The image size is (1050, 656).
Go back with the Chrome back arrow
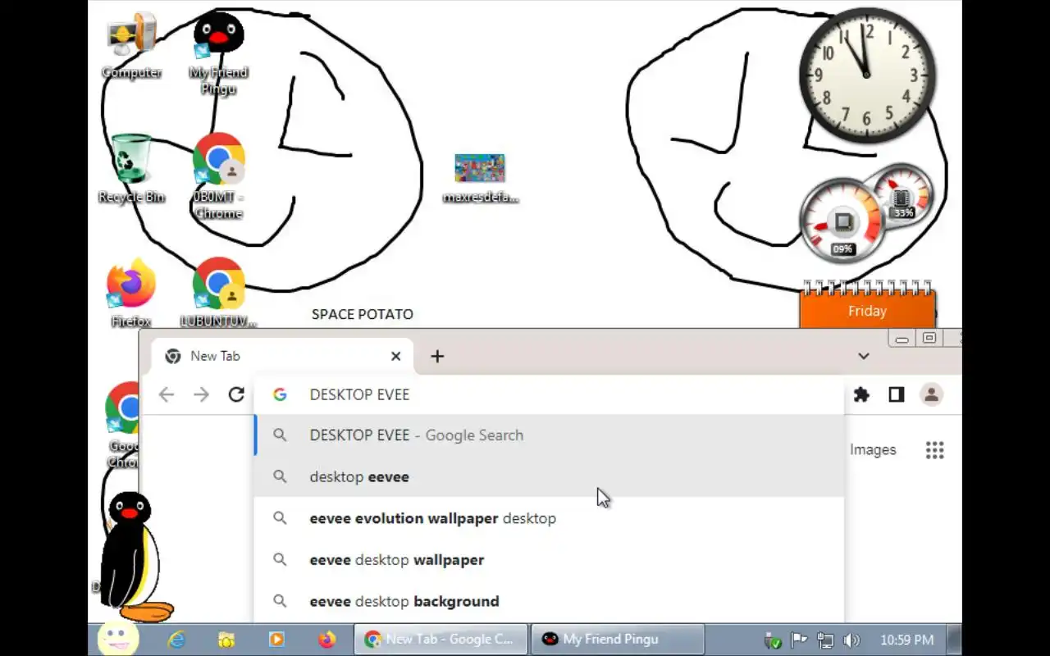click(167, 394)
